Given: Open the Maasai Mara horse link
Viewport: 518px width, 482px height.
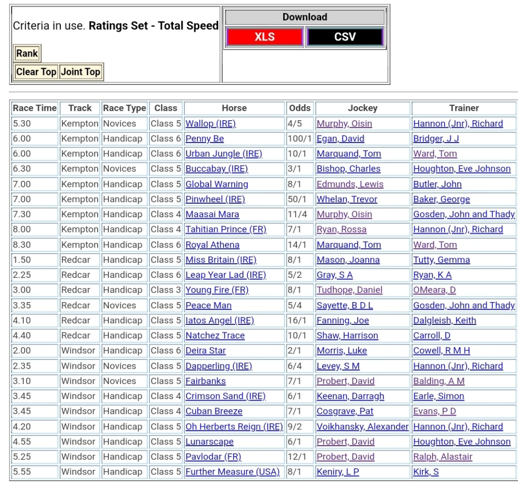Looking at the screenshot, I should pos(212,215).
